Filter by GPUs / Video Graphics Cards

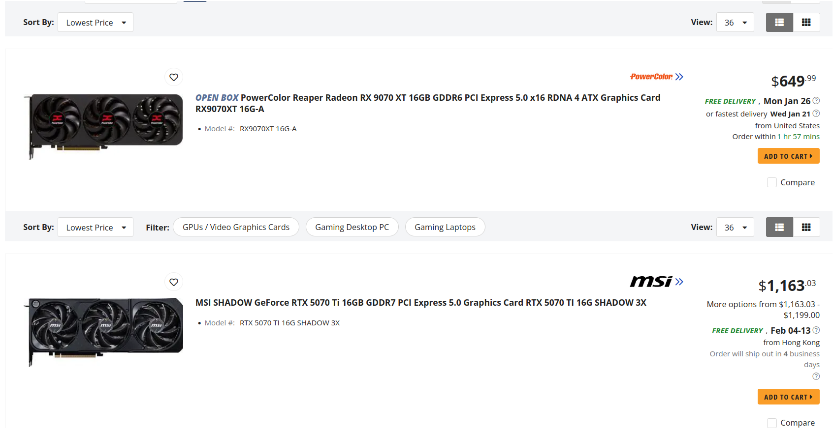[236, 227]
